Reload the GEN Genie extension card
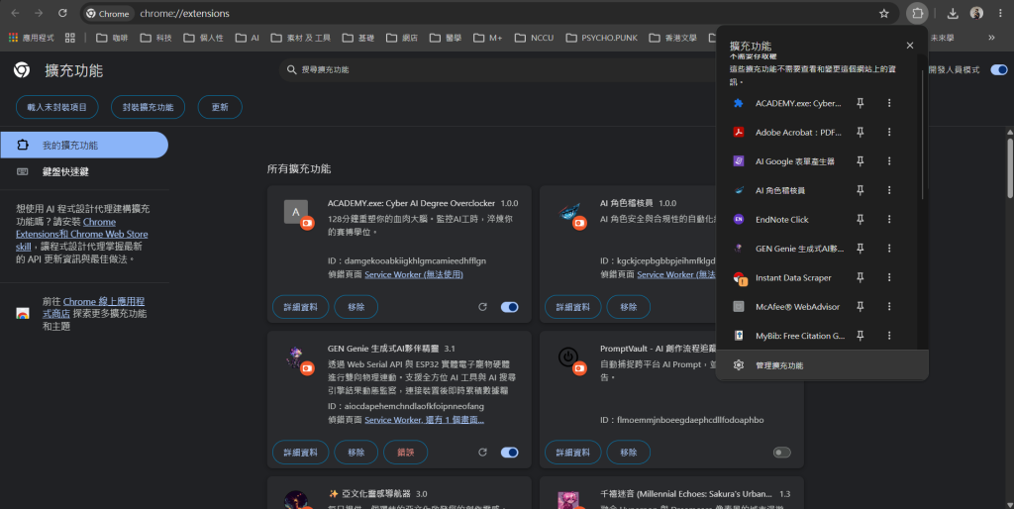1014x509 pixels. point(482,453)
